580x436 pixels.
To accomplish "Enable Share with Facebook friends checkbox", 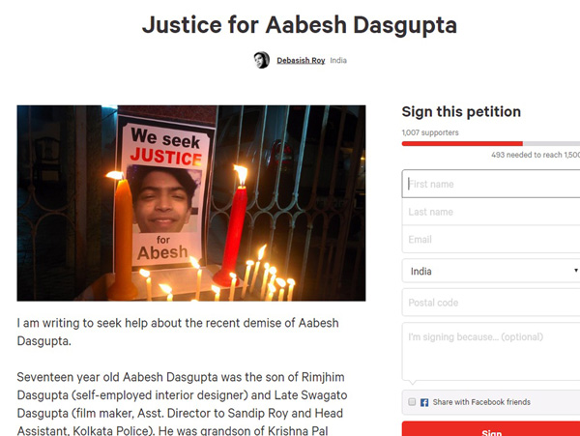I will coord(412,402).
